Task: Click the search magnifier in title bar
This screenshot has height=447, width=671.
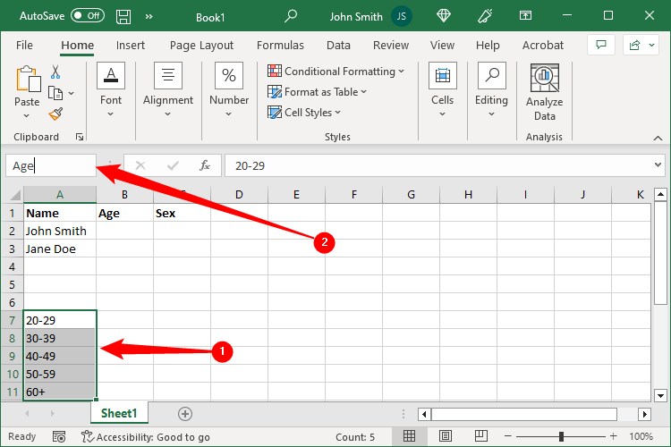Action: pos(291,16)
